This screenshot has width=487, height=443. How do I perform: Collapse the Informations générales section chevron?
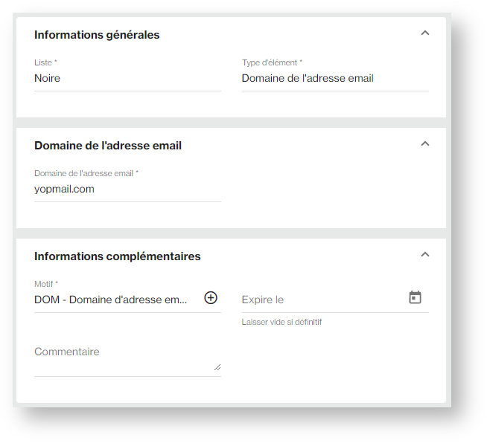pyautogui.click(x=425, y=33)
